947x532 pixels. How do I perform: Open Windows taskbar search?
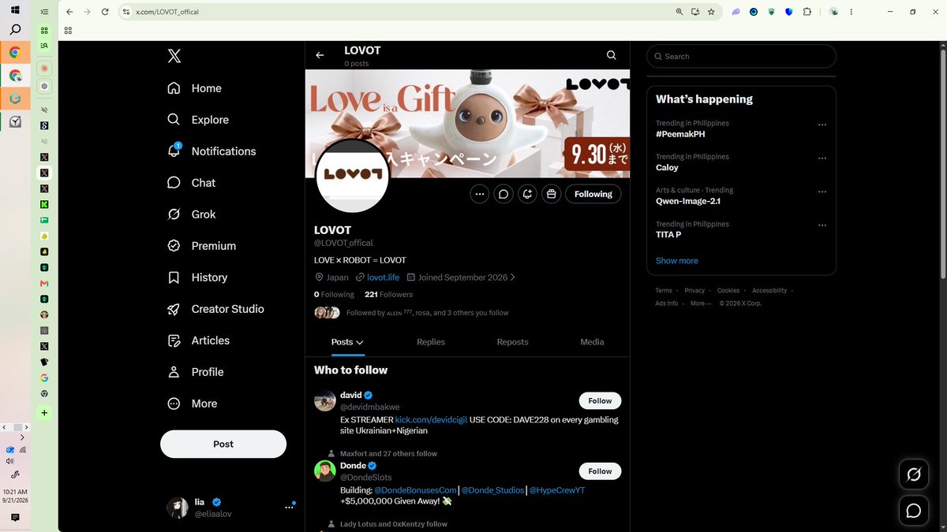[15, 30]
